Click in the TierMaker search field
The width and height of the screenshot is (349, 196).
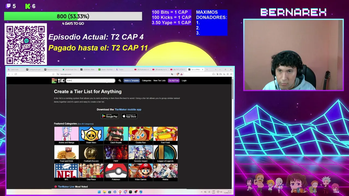pyautogui.click(x=91, y=81)
